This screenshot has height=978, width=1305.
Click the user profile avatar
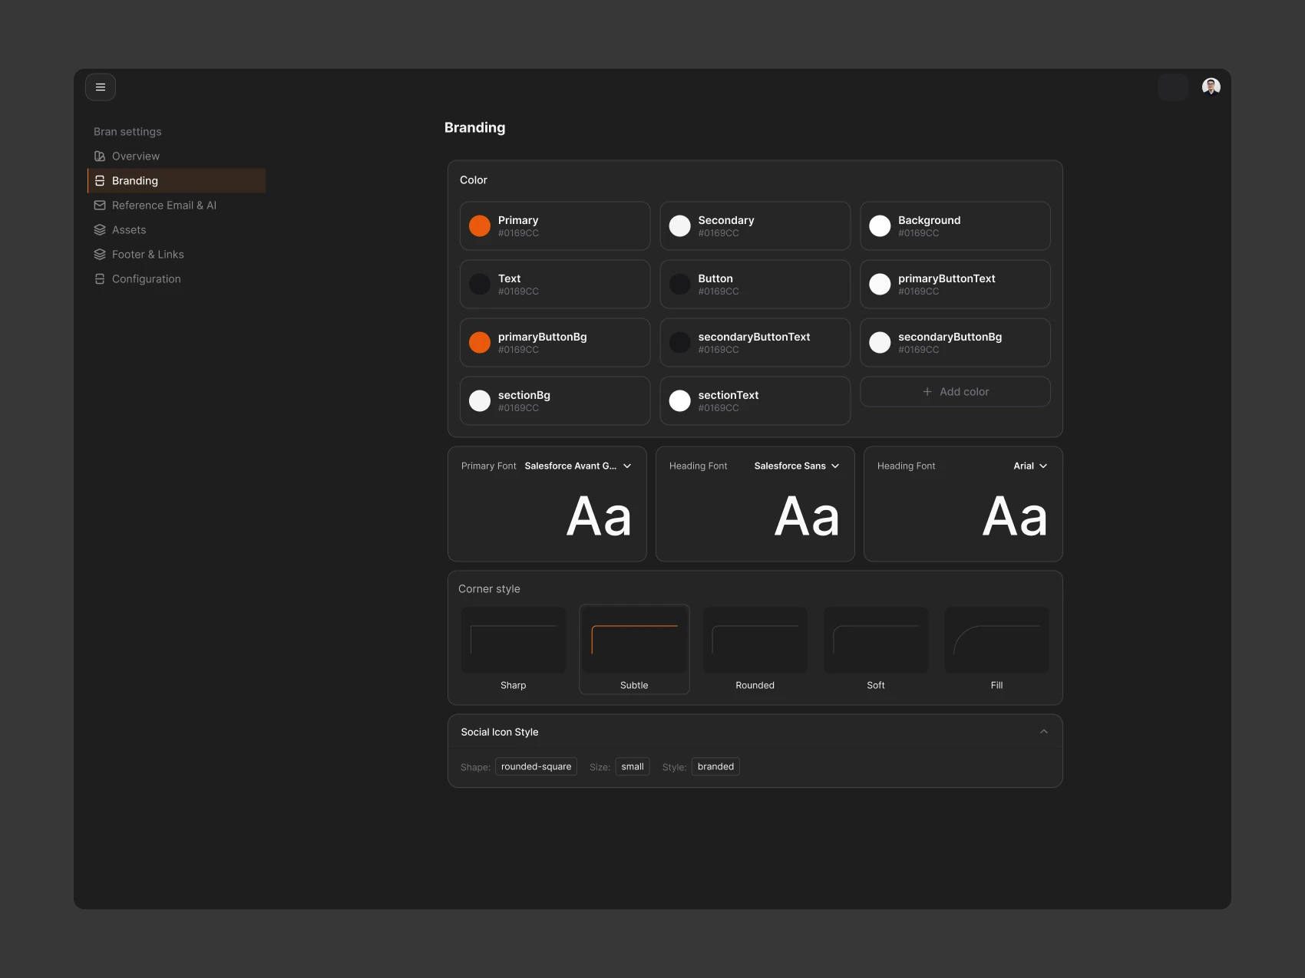point(1211,87)
